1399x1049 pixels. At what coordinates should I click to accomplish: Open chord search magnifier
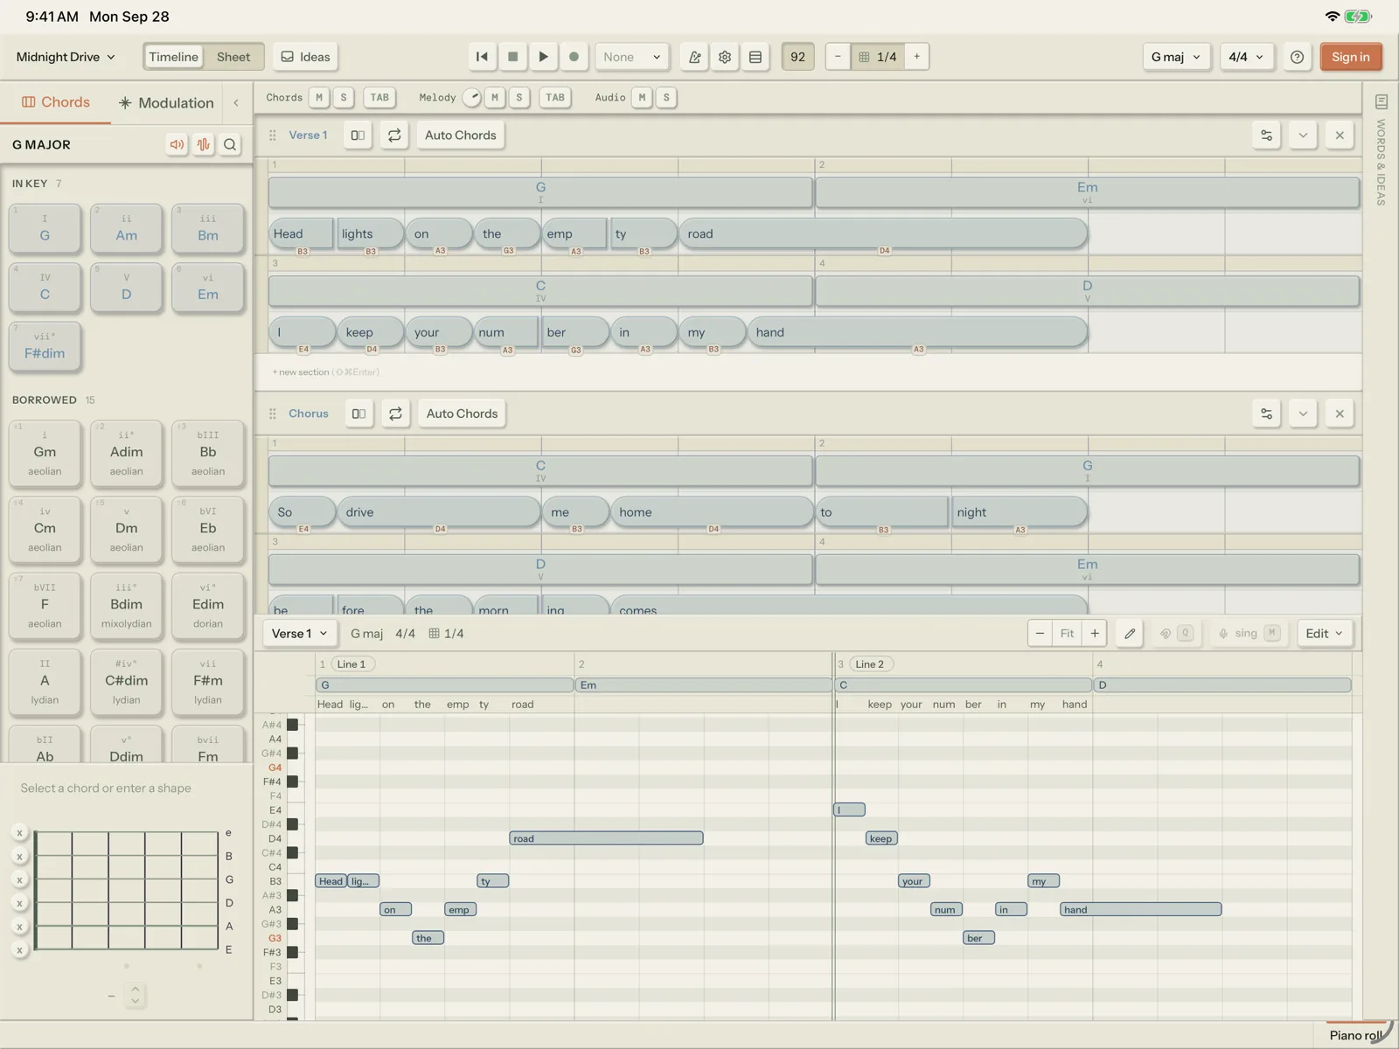pyautogui.click(x=230, y=144)
